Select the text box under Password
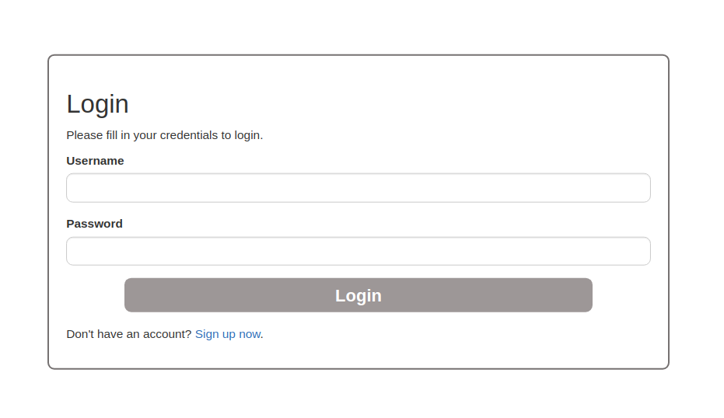 tap(359, 251)
